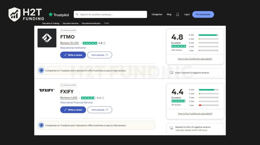
Task: Open FTMO How is the TrustScore calculated link
Action: click(x=195, y=59)
